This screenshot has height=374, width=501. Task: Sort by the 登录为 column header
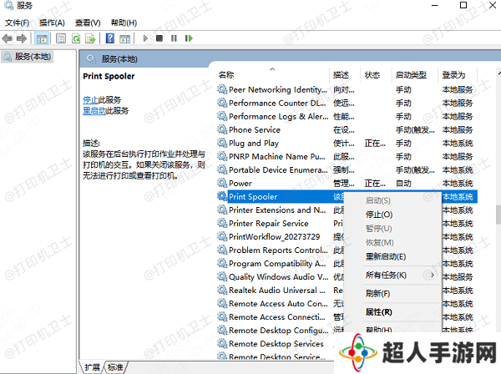pos(453,75)
